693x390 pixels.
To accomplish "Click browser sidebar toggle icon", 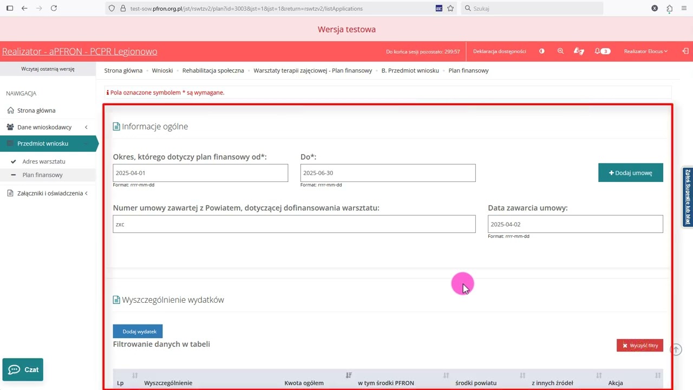I will pyautogui.click(x=10, y=8).
